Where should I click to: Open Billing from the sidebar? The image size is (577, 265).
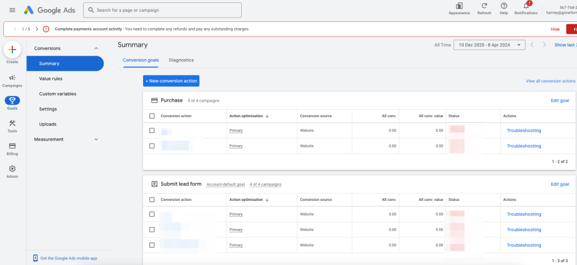12,149
